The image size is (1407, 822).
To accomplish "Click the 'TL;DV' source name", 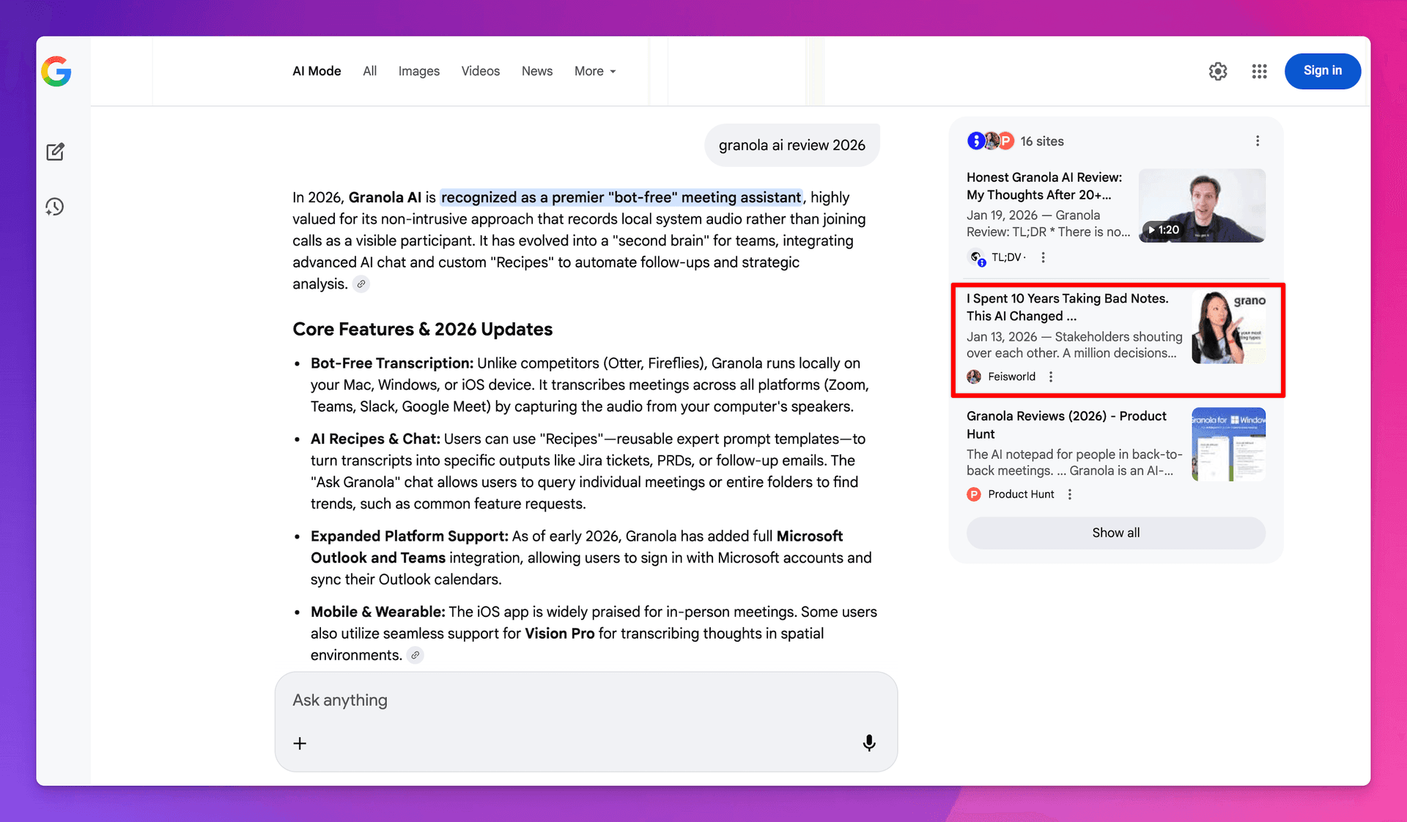I will tap(1006, 257).
